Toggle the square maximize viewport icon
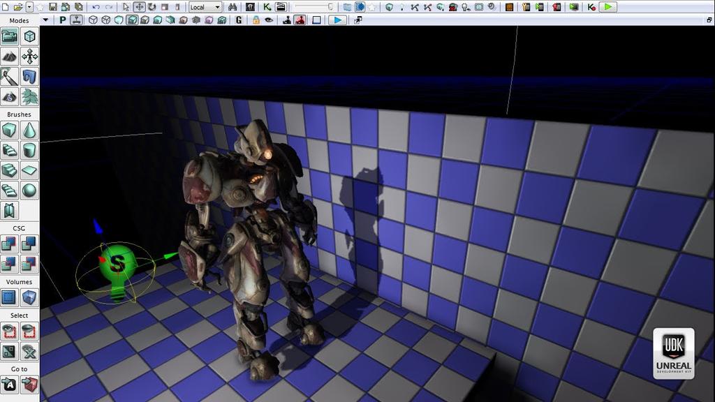 click(x=316, y=20)
